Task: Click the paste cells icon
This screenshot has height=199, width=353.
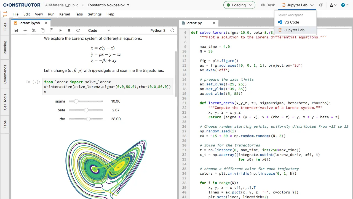Action: coord(52,31)
